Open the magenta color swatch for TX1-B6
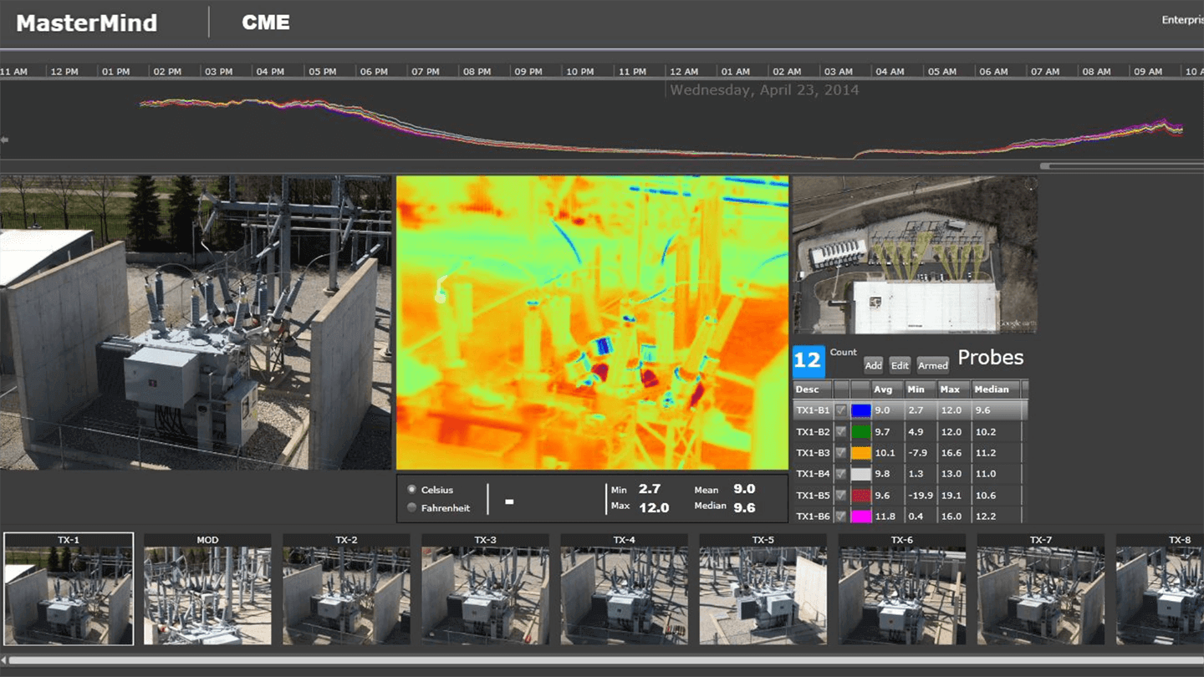 [860, 516]
